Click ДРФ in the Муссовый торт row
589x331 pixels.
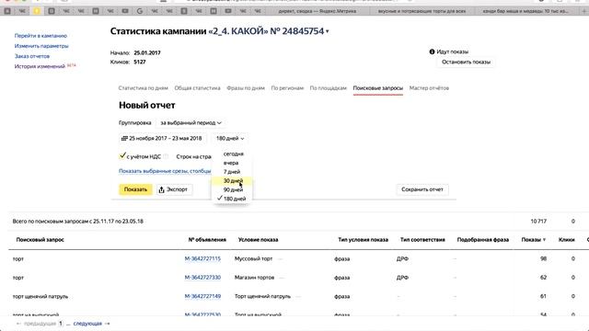click(402, 259)
